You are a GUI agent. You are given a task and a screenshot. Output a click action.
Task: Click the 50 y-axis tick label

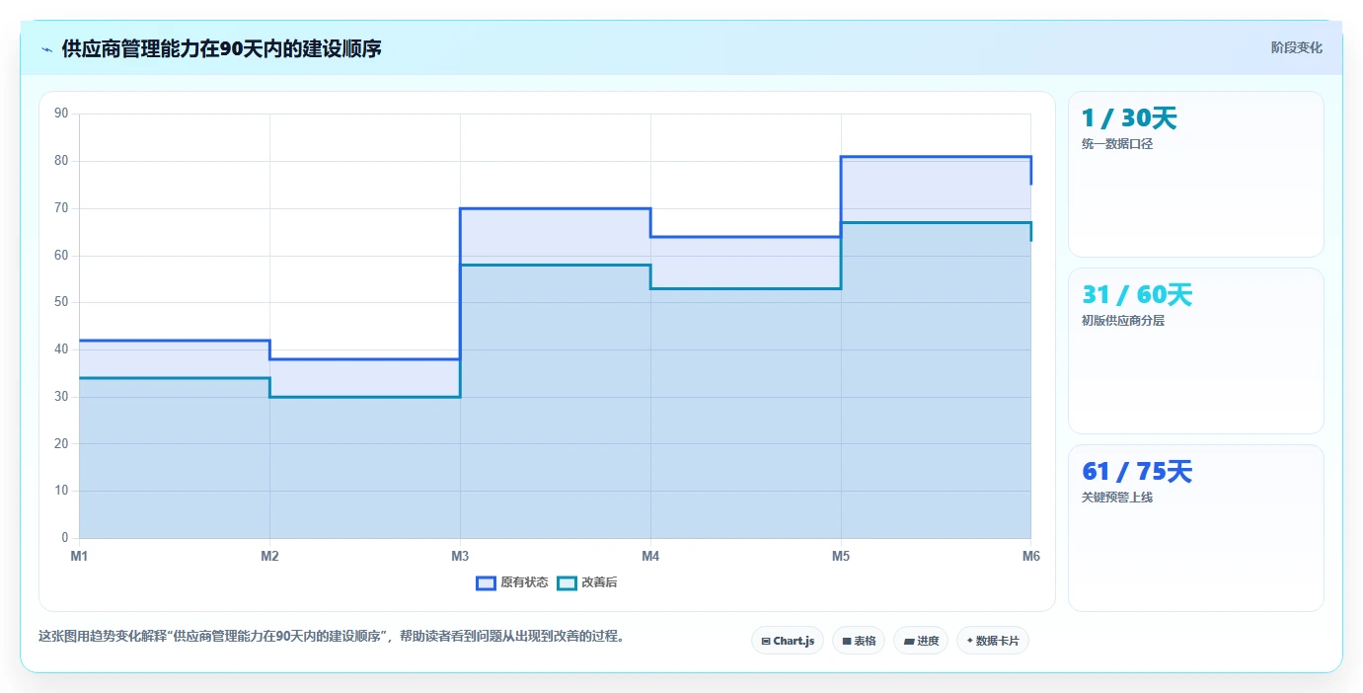61,302
